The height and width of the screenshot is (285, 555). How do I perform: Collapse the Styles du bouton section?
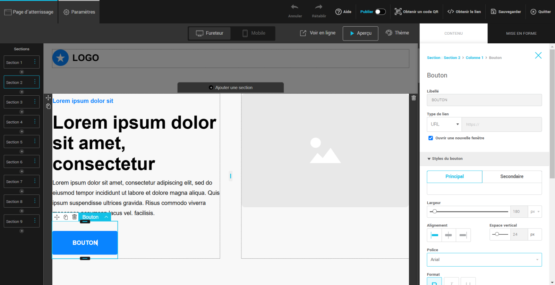(429, 159)
